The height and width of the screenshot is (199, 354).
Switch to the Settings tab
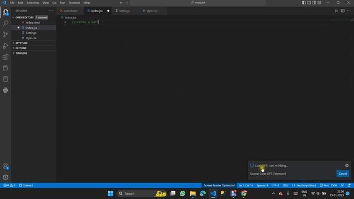124,11
